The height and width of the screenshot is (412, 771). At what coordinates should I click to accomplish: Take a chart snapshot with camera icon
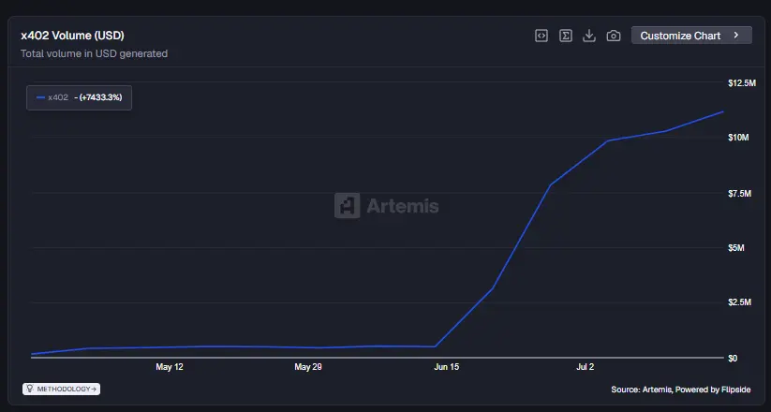(x=614, y=36)
